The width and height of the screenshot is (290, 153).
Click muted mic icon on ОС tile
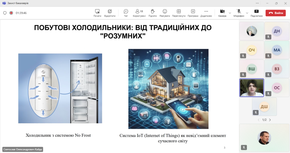(x=268, y=94)
